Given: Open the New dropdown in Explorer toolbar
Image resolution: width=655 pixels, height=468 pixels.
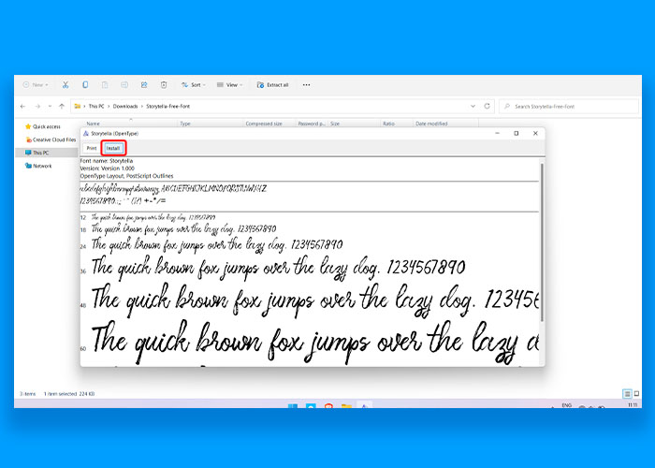Looking at the screenshot, I should [x=36, y=85].
